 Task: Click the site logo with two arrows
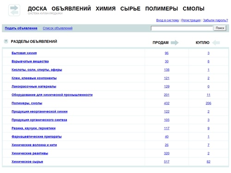click(x=14, y=10)
